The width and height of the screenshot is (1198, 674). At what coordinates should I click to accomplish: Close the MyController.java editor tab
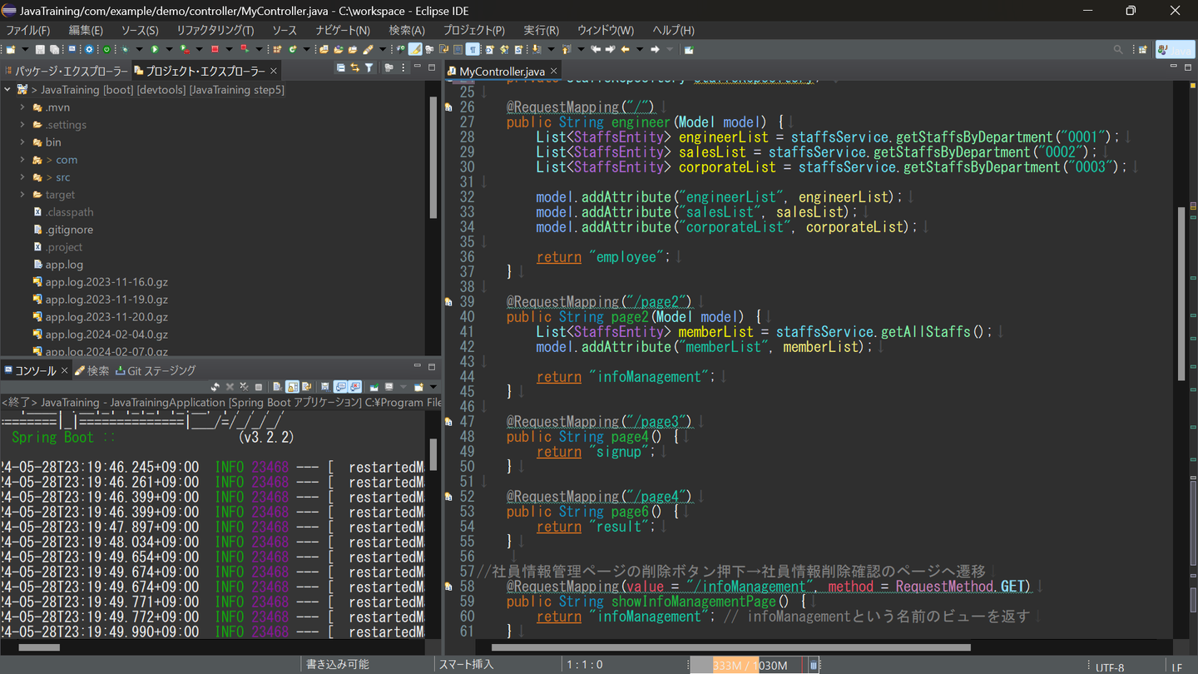click(x=554, y=72)
